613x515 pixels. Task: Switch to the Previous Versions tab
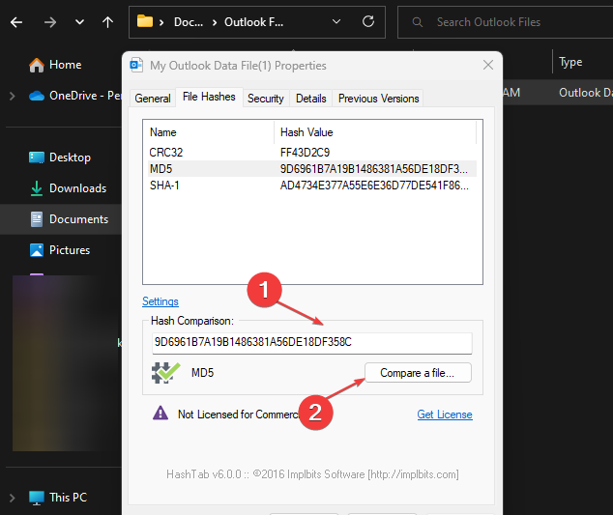tap(378, 99)
